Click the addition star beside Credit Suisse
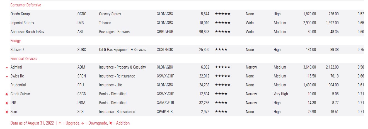Screen dimensions: 368x129 tap(7, 94)
